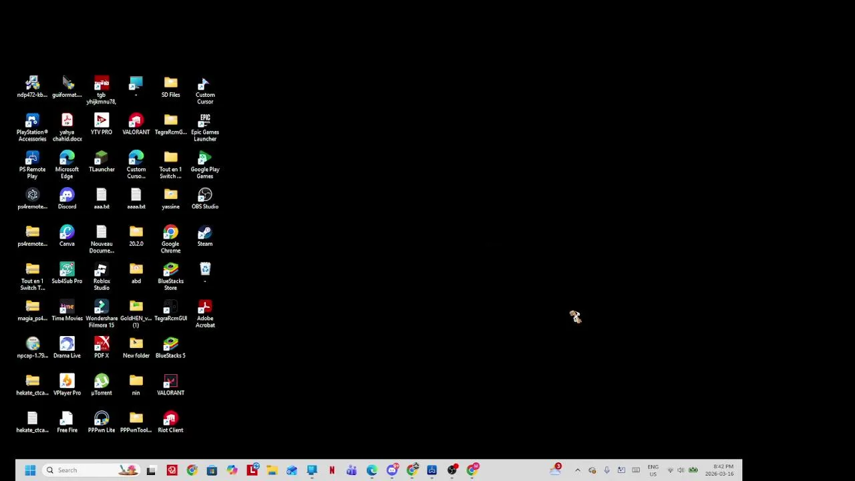The image size is (855, 481).
Task: Open Task View on the taskbar
Action: tap(151, 470)
